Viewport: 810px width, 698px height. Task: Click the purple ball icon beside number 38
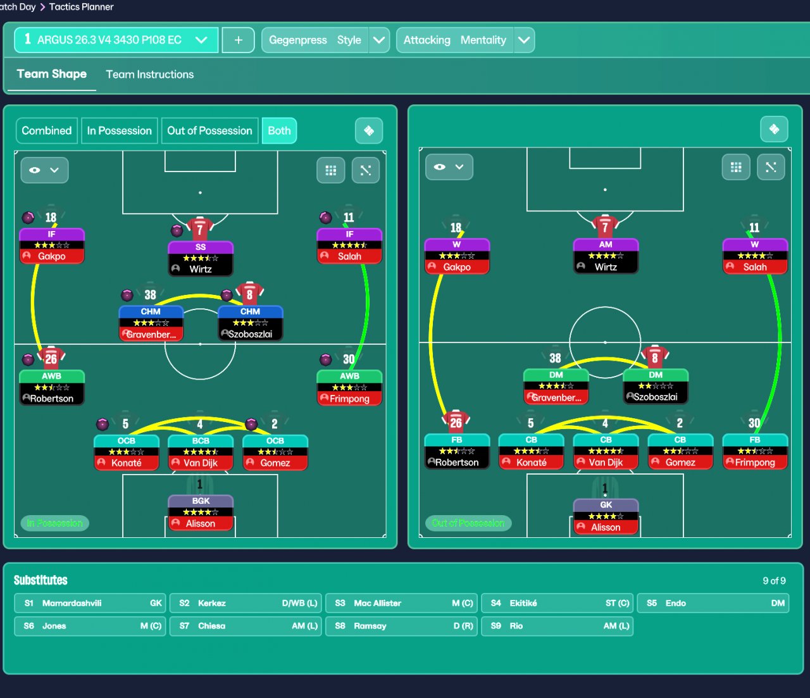click(x=127, y=295)
